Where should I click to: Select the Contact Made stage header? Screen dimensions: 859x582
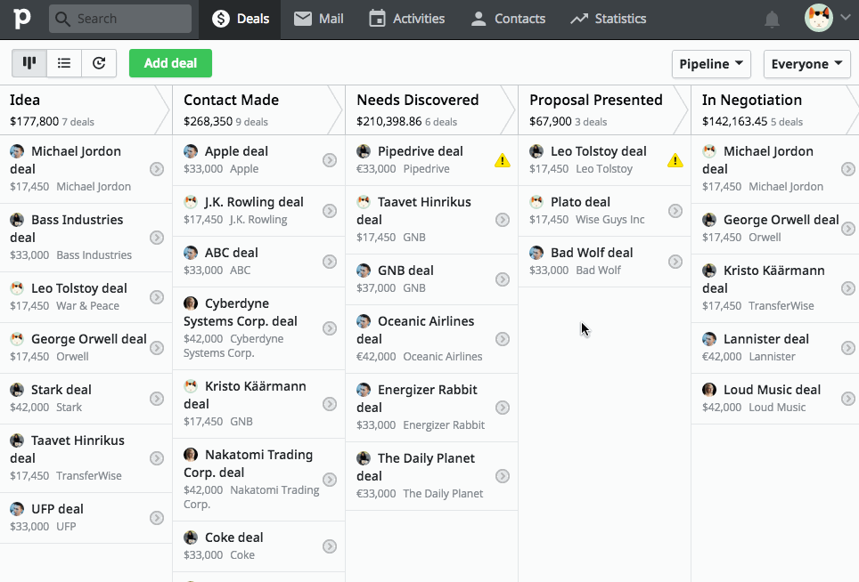click(258, 110)
